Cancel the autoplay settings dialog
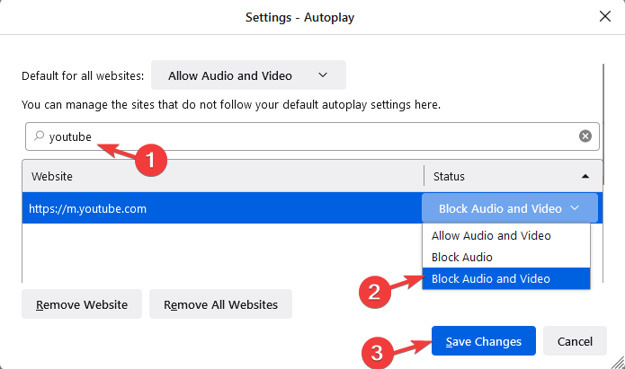625x369 pixels. click(575, 341)
